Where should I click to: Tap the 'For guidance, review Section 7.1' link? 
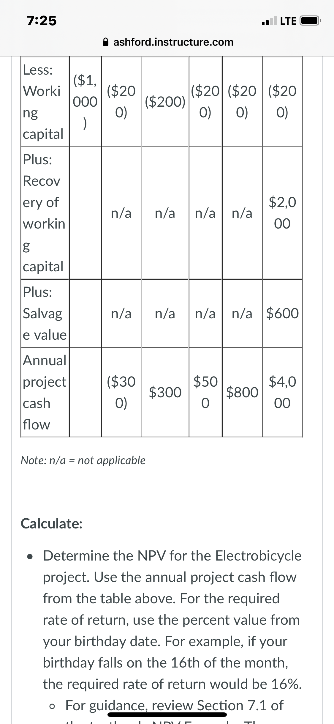[174, 705]
